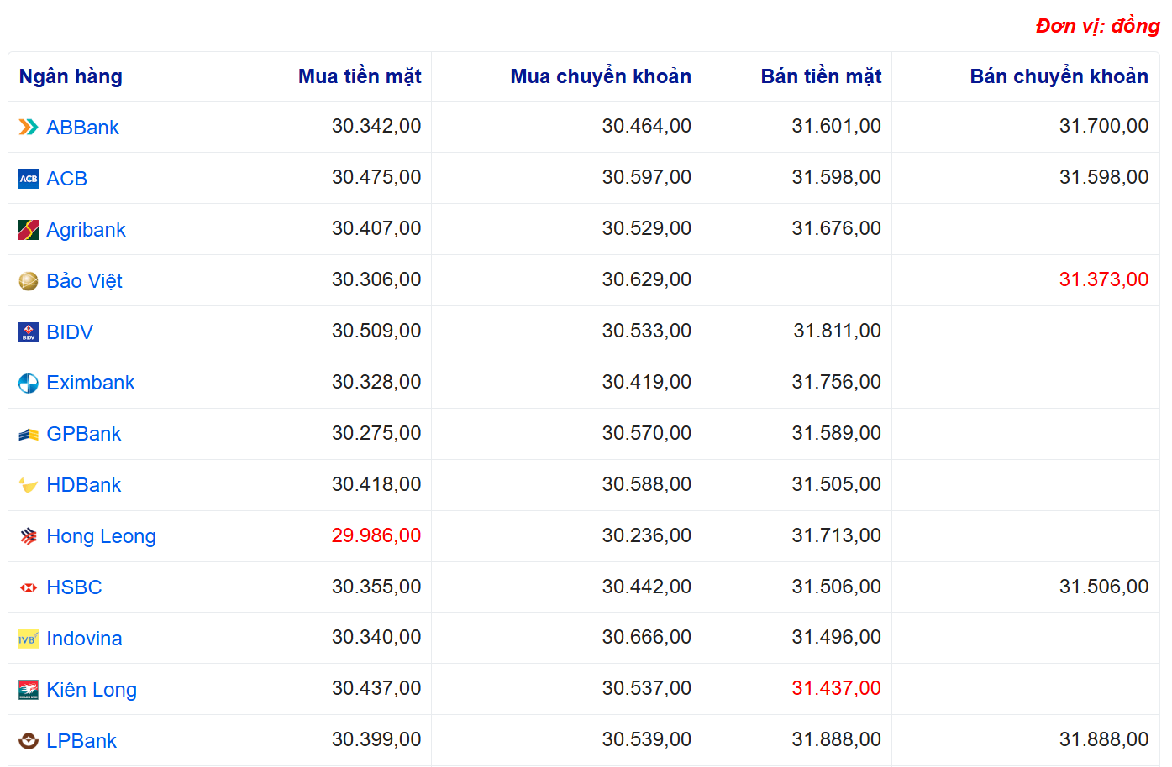Click the BIDV logo icon

click(x=29, y=332)
